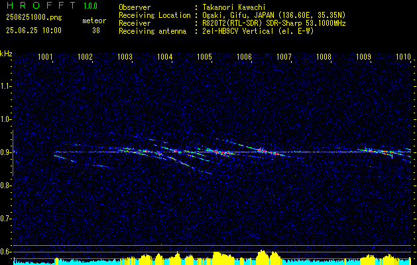This screenshot has height=265, width=417.
Task: Click frequency label 0.9
Action: pyautogui.click(x=5, y=152)
